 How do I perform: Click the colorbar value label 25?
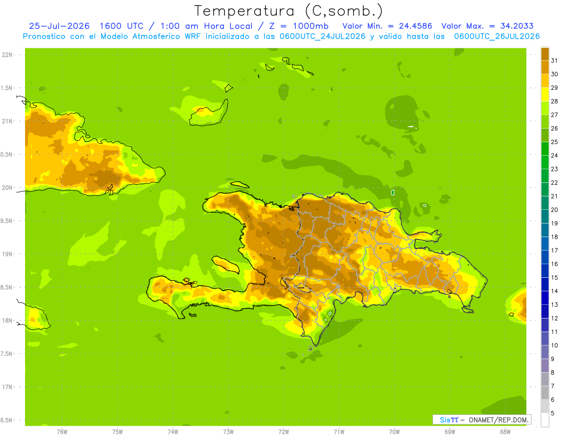point(554,142)
